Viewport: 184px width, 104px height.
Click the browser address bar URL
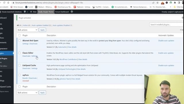[49, 3]
